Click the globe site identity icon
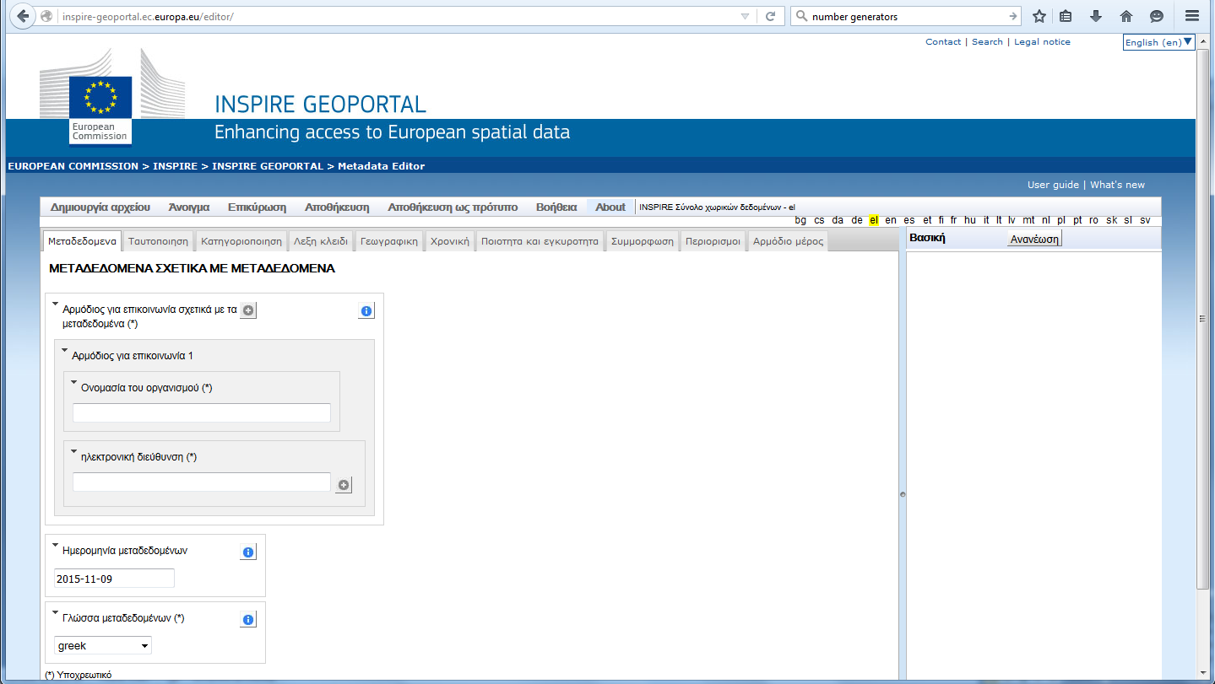Screen dimensions: 1215x684 coord(46,16)
